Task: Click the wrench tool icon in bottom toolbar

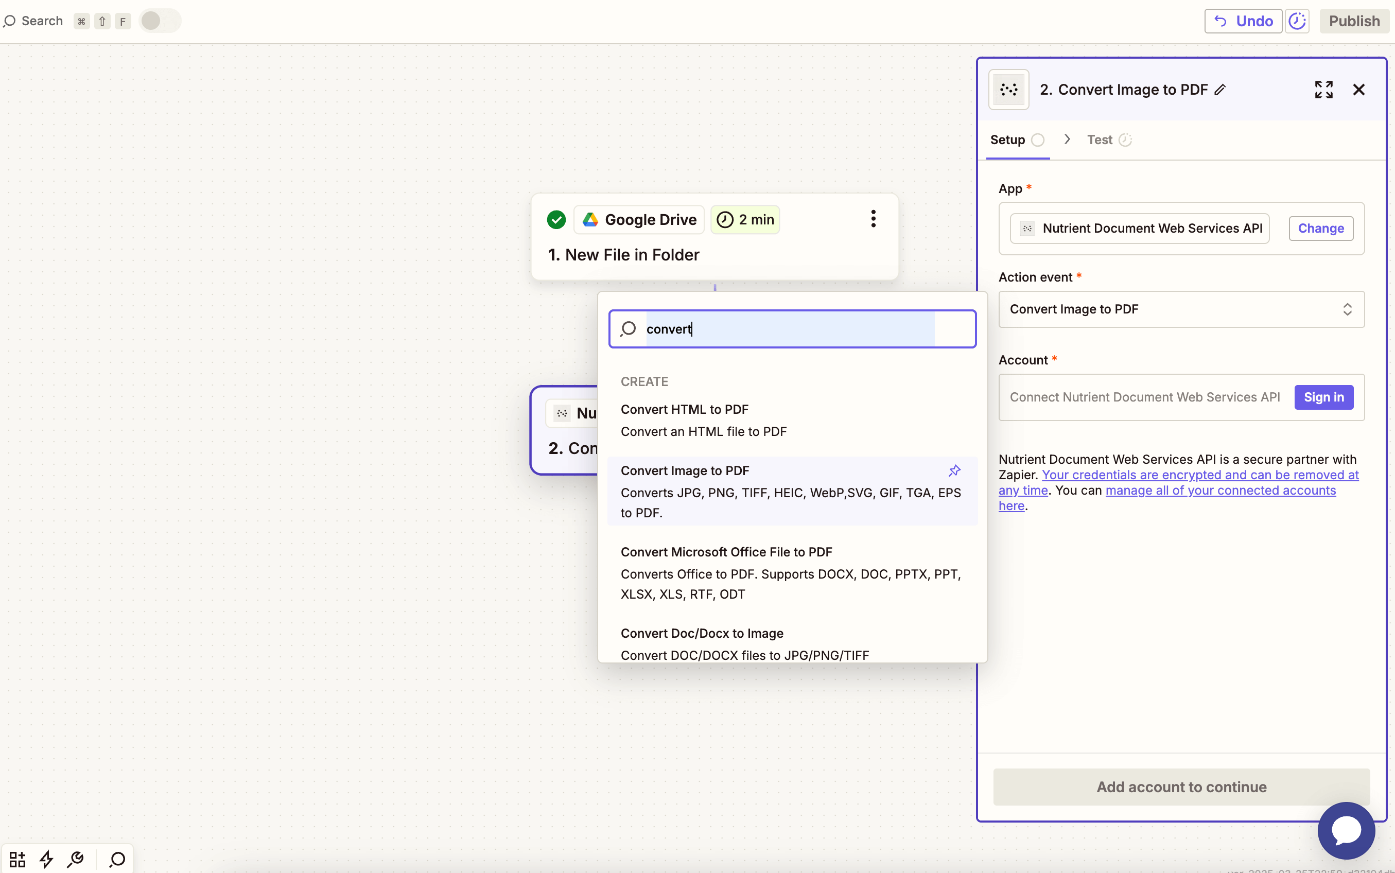Action: coord(76,859)
